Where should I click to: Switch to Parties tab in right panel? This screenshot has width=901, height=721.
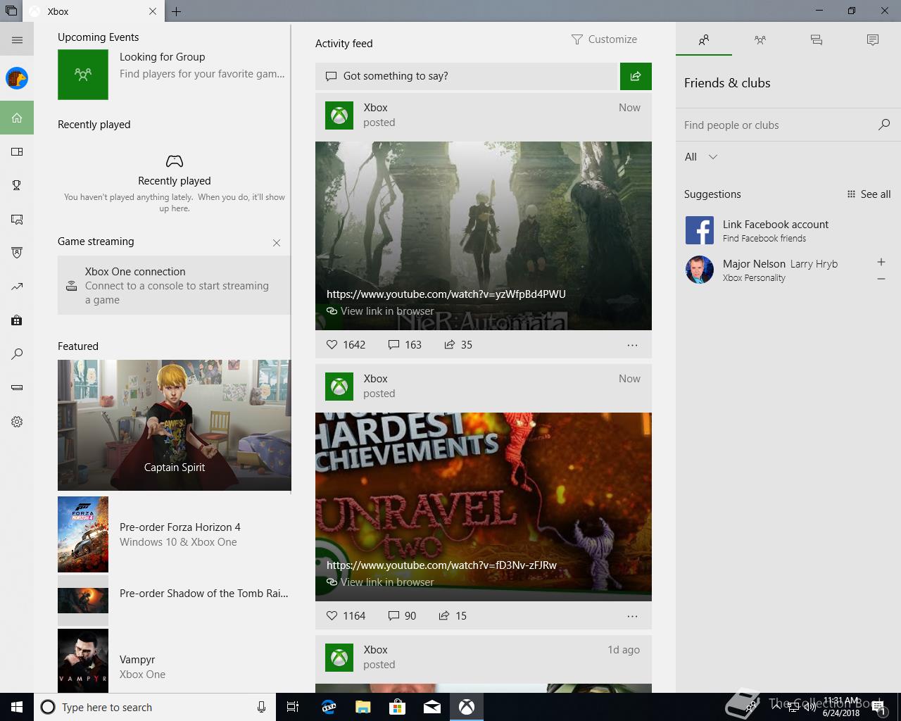click(760, 40)
